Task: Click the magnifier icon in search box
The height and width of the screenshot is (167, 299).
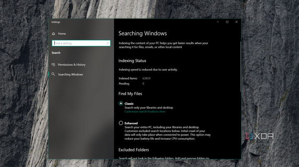Action: (108, 43)
